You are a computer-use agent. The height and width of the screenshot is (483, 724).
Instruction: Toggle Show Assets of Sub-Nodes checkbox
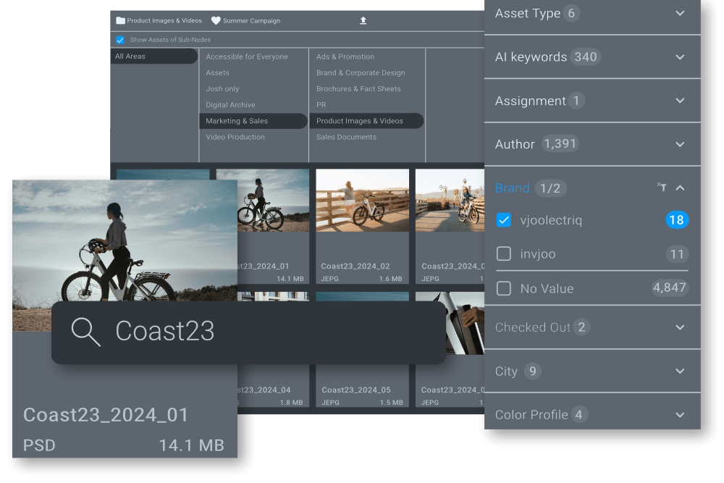[x=120, y=40]
